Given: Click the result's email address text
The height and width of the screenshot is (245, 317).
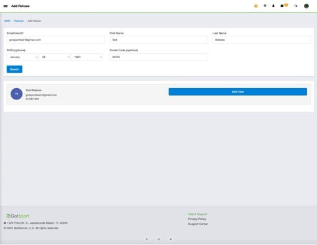Looking at the screenshot, I should click(41, 95).
